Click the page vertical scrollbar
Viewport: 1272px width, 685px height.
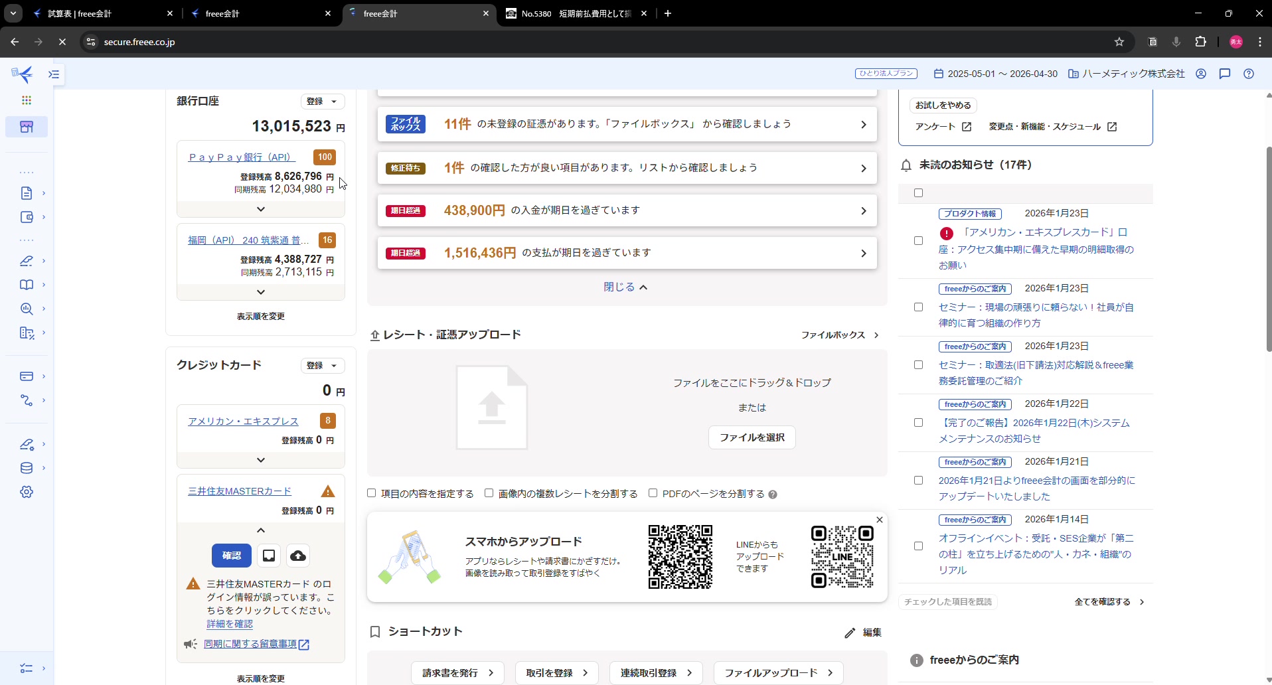click(x=1268, y=252)
